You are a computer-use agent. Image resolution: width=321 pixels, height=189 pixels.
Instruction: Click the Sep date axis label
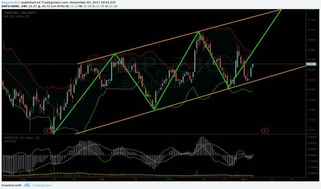coord(102,180)
